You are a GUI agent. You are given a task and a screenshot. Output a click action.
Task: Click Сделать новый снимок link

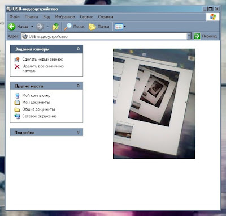coord(42,60)
